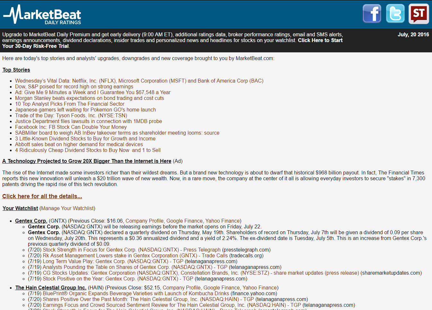Open Manage Your Watchlist link
Screen dimensions: 432x310
(x=67, y=208)
